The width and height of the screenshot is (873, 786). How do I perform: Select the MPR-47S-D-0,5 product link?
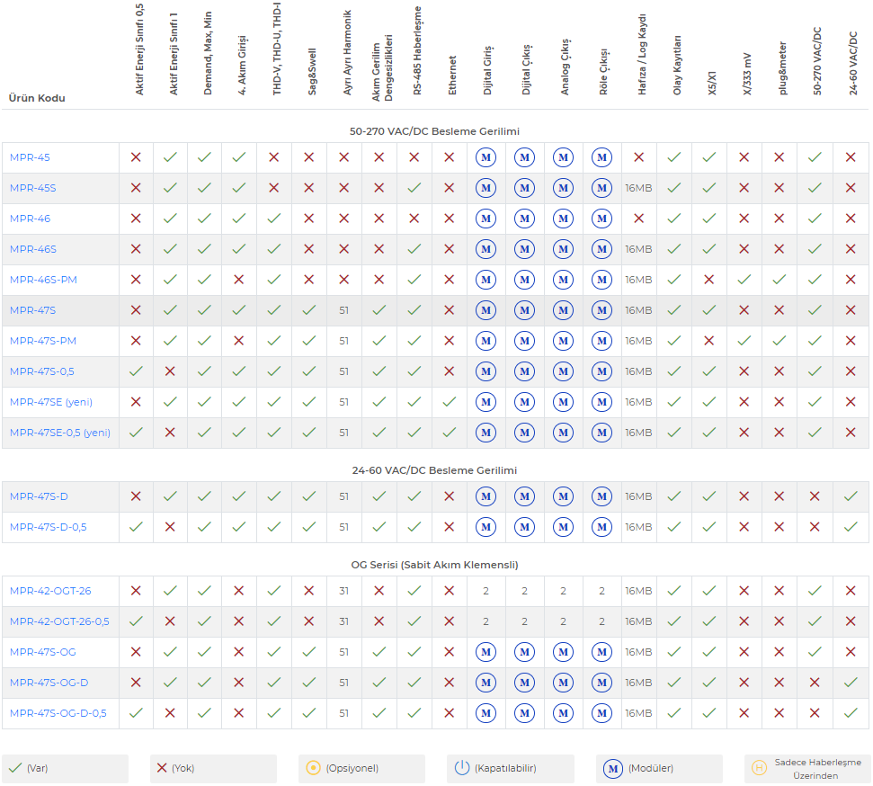(x=48, y=527)
